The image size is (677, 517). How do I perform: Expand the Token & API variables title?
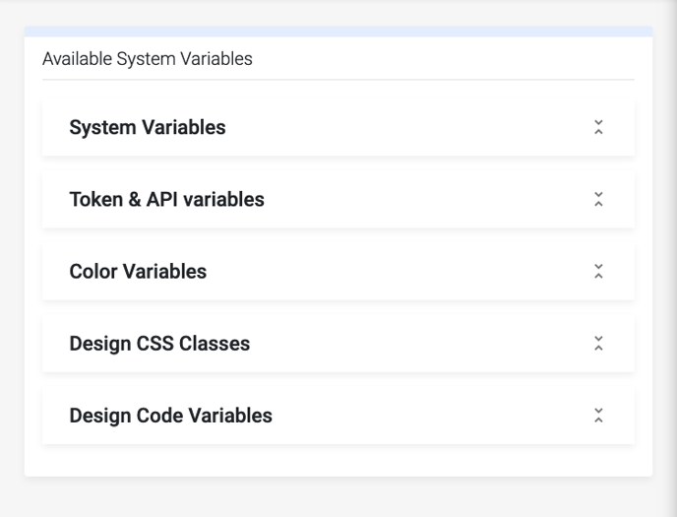point(166,200)
